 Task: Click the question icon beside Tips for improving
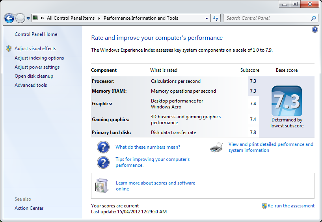103,162
